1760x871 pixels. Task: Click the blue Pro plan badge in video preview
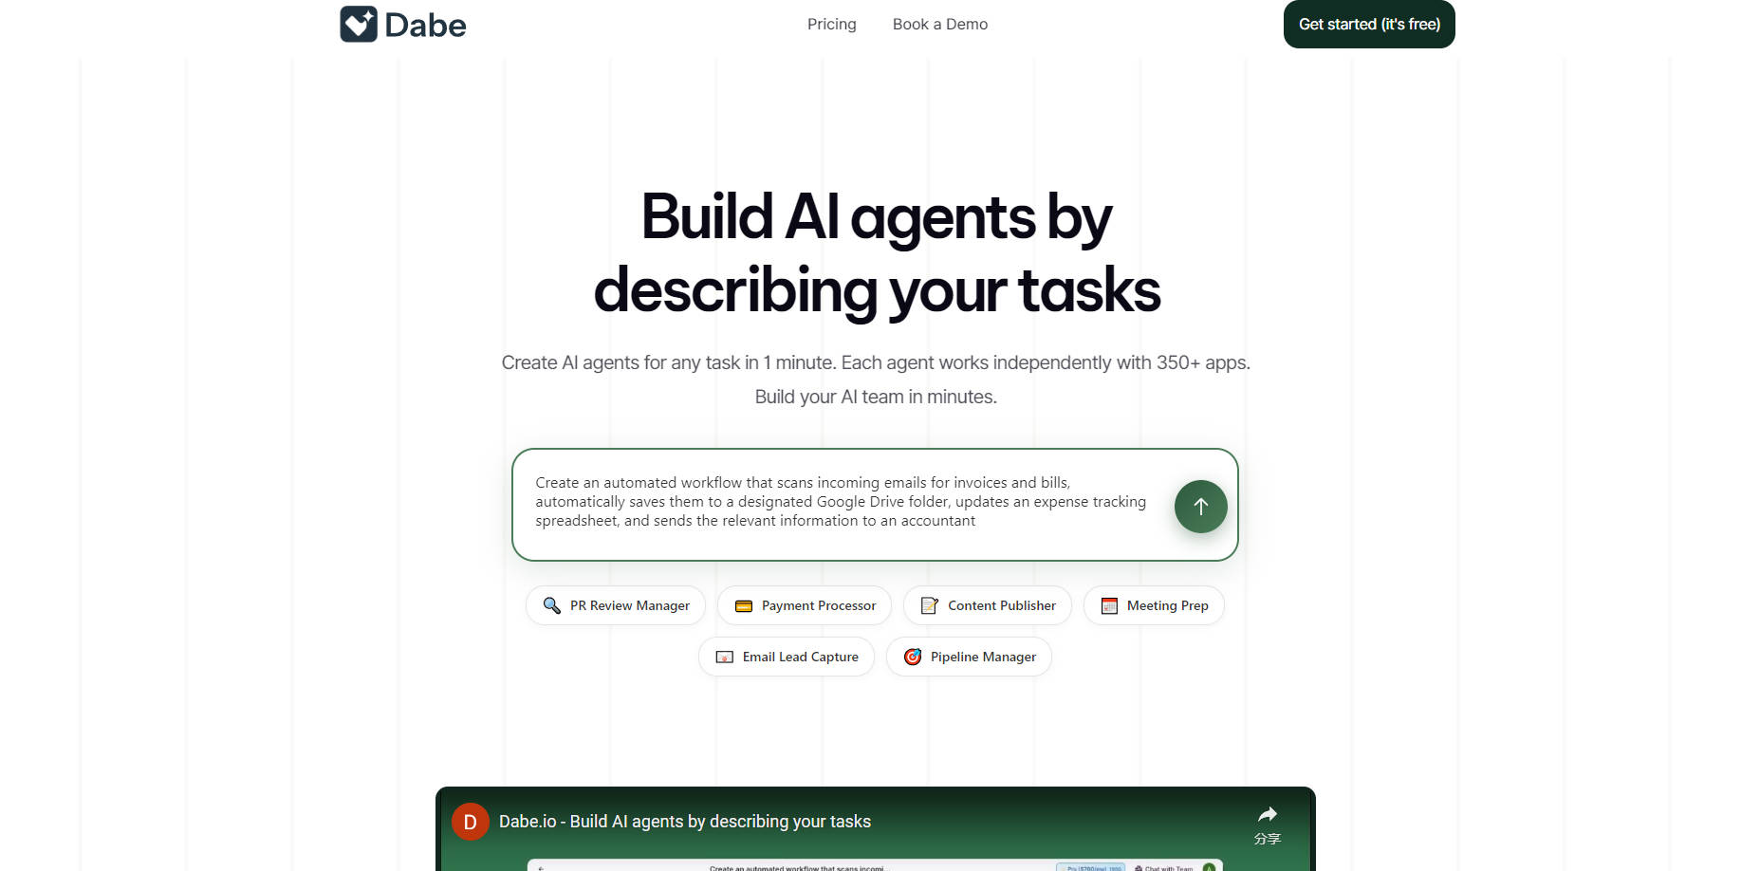tap(1089, 867)
